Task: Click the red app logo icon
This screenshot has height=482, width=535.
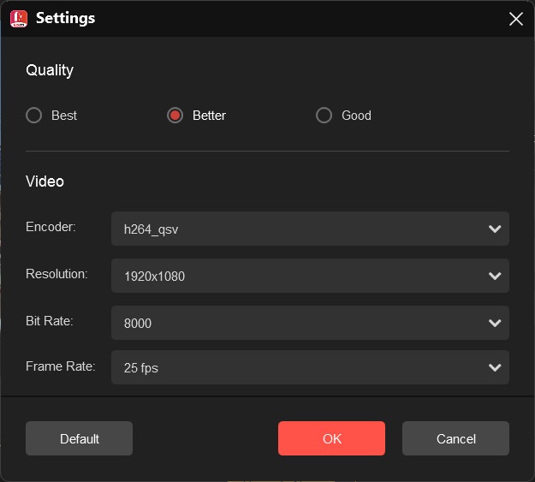Action: coord(19,19)
